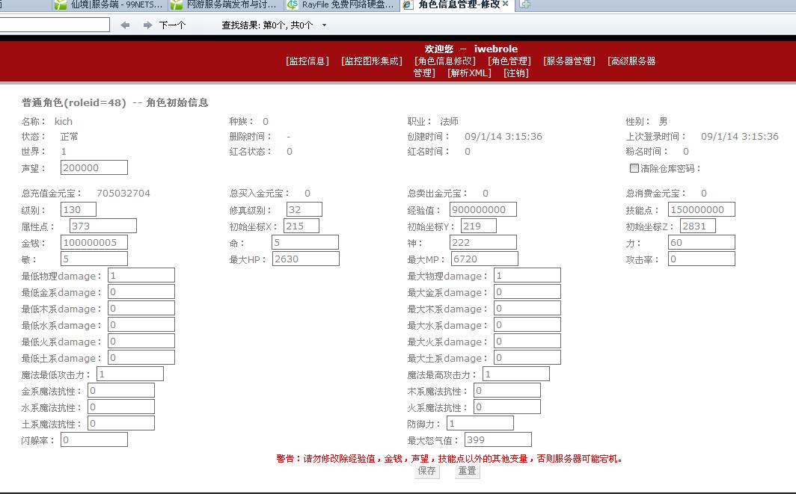Image resolution: width=796 pixels, height=494 pixels.
Task: Open the 监控信息 link
Action: pyautogui.click(x=307, y=61)
